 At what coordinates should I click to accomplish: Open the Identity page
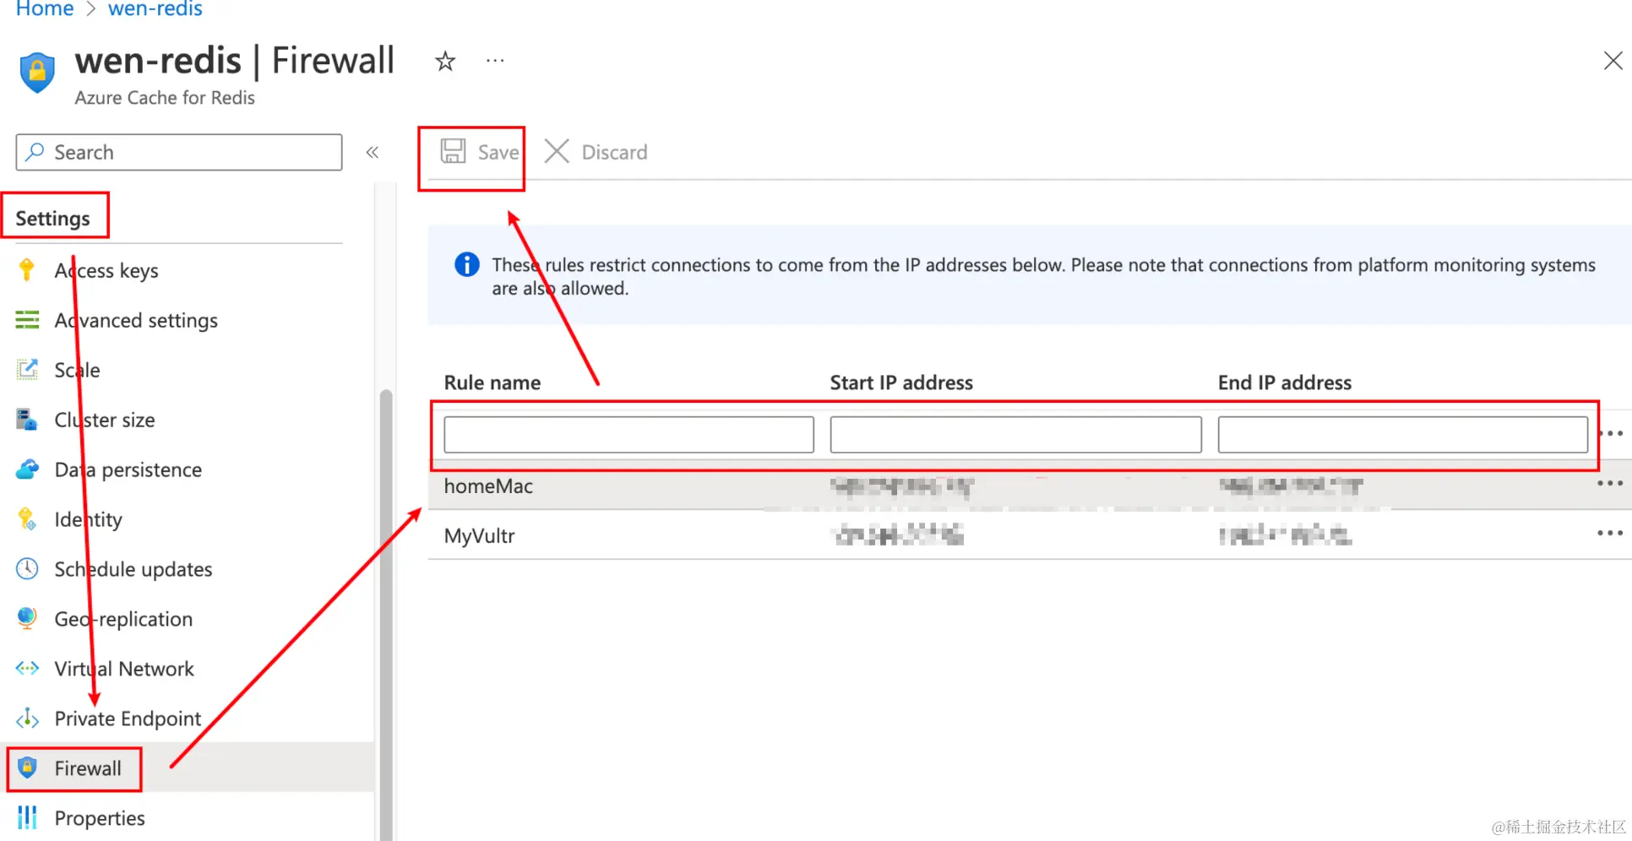[x=89, y=519]
